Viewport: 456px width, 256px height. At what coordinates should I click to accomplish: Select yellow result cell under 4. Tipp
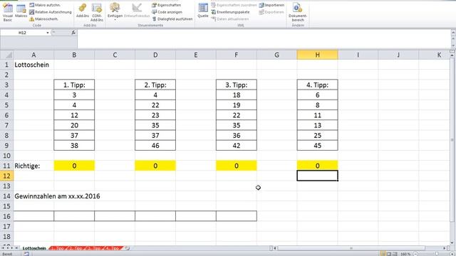tap(317, 166)
